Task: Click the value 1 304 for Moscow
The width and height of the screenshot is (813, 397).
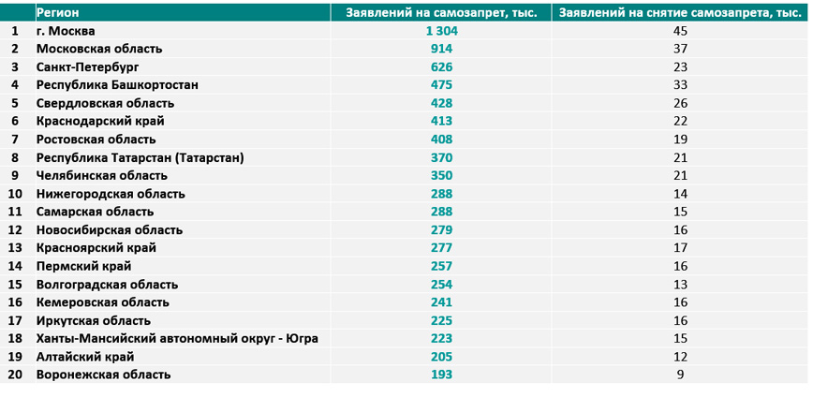Action: pyautogui.click(x=440, y=31)
